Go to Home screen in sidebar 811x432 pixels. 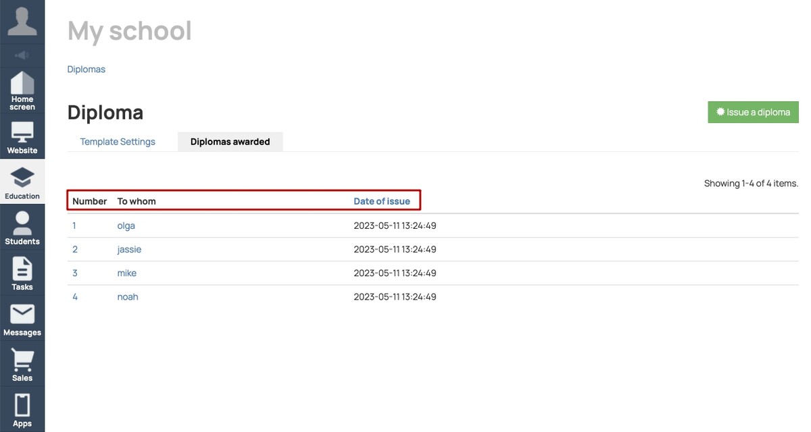(22, 90)
